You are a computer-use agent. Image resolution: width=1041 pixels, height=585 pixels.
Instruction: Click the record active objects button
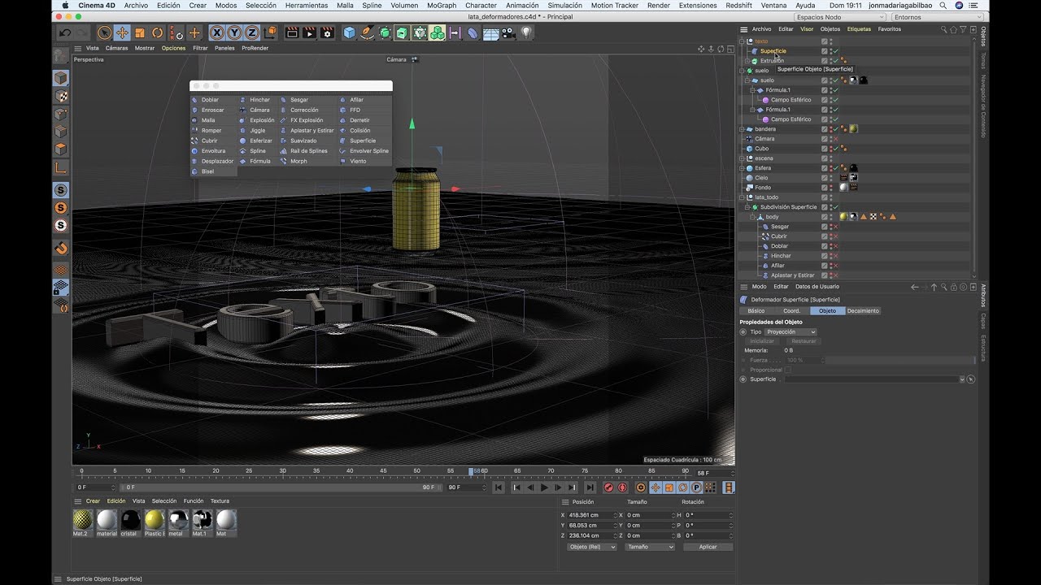pos(608,487)
